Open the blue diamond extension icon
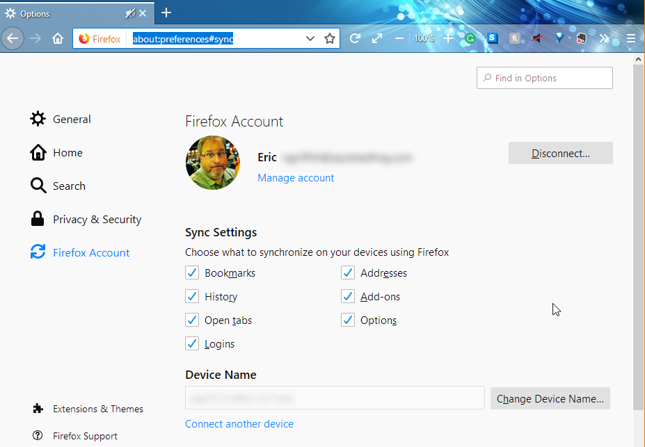The height and width of the screenshot is (447, 645). (559, 38)
